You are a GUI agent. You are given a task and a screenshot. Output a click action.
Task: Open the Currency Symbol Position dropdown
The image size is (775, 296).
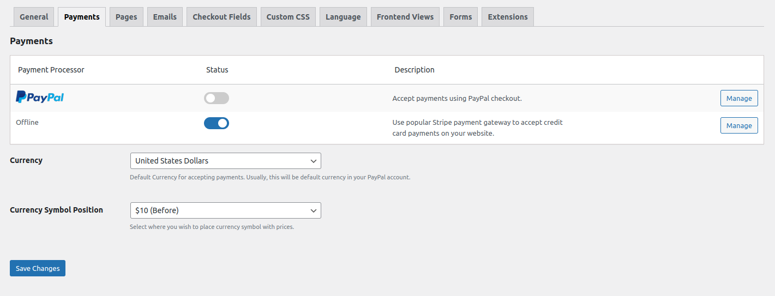pos(225,210)
